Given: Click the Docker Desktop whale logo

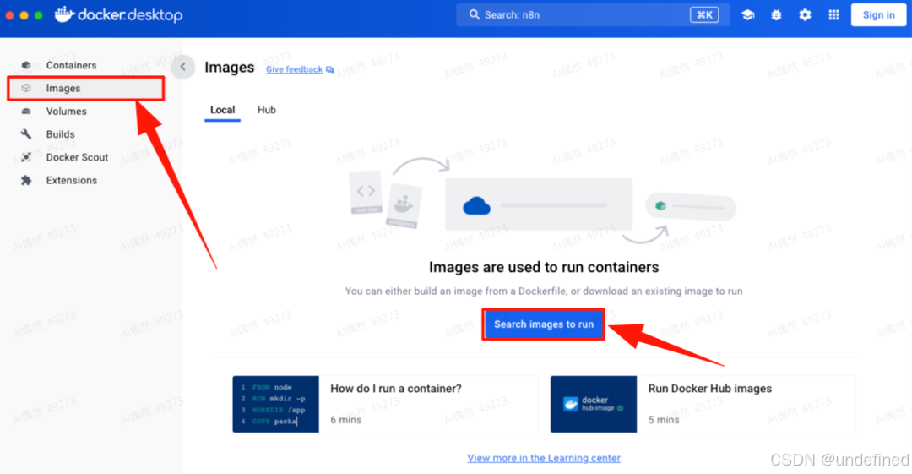Looking at the screenshot, I should pyautogui.click(x=64, y=14).
